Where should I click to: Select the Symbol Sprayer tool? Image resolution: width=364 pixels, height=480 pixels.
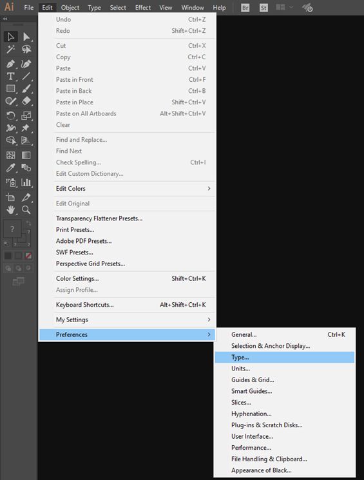(11, 182)
